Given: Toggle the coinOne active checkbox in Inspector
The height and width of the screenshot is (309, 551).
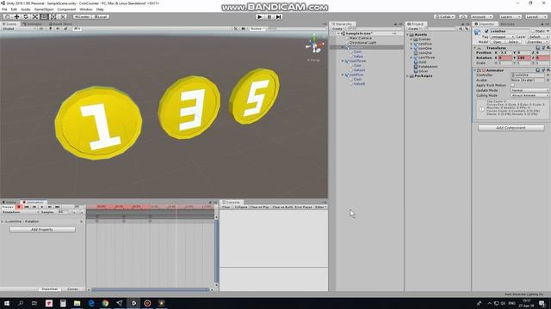Looking at the screenshot, I should [486, 31].
